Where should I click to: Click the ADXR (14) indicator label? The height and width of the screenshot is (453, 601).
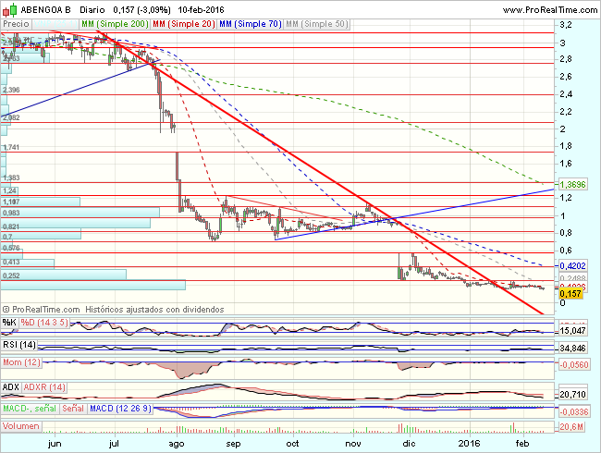point(44,387)
